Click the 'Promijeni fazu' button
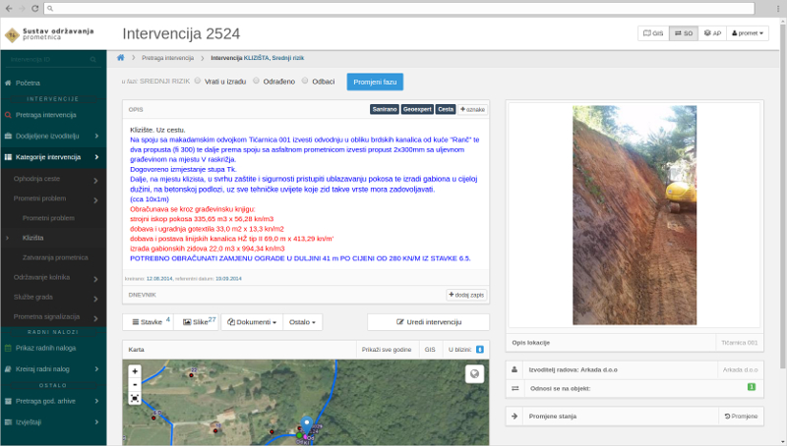787x446 pixels. click(375, 81)
